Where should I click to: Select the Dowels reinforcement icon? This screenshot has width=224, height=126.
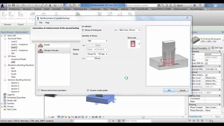(41, 45)
